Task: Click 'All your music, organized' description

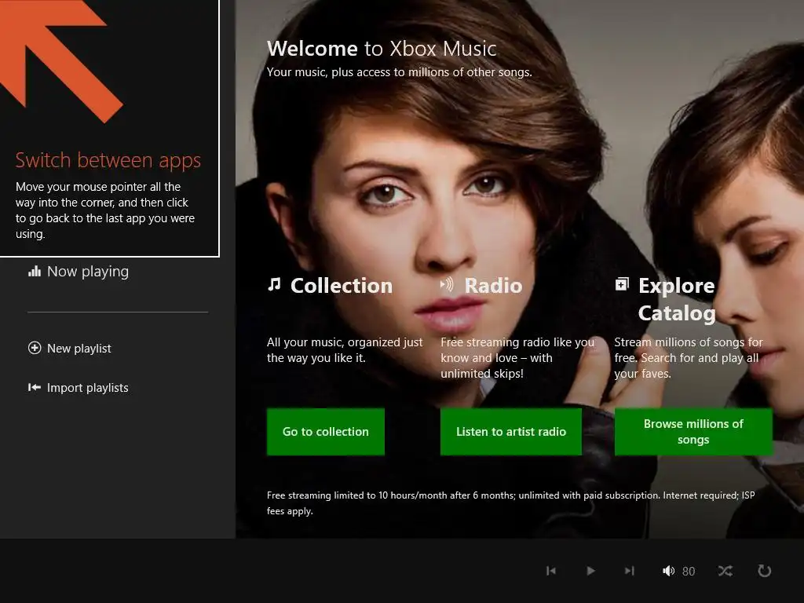Action: point(345,349)
